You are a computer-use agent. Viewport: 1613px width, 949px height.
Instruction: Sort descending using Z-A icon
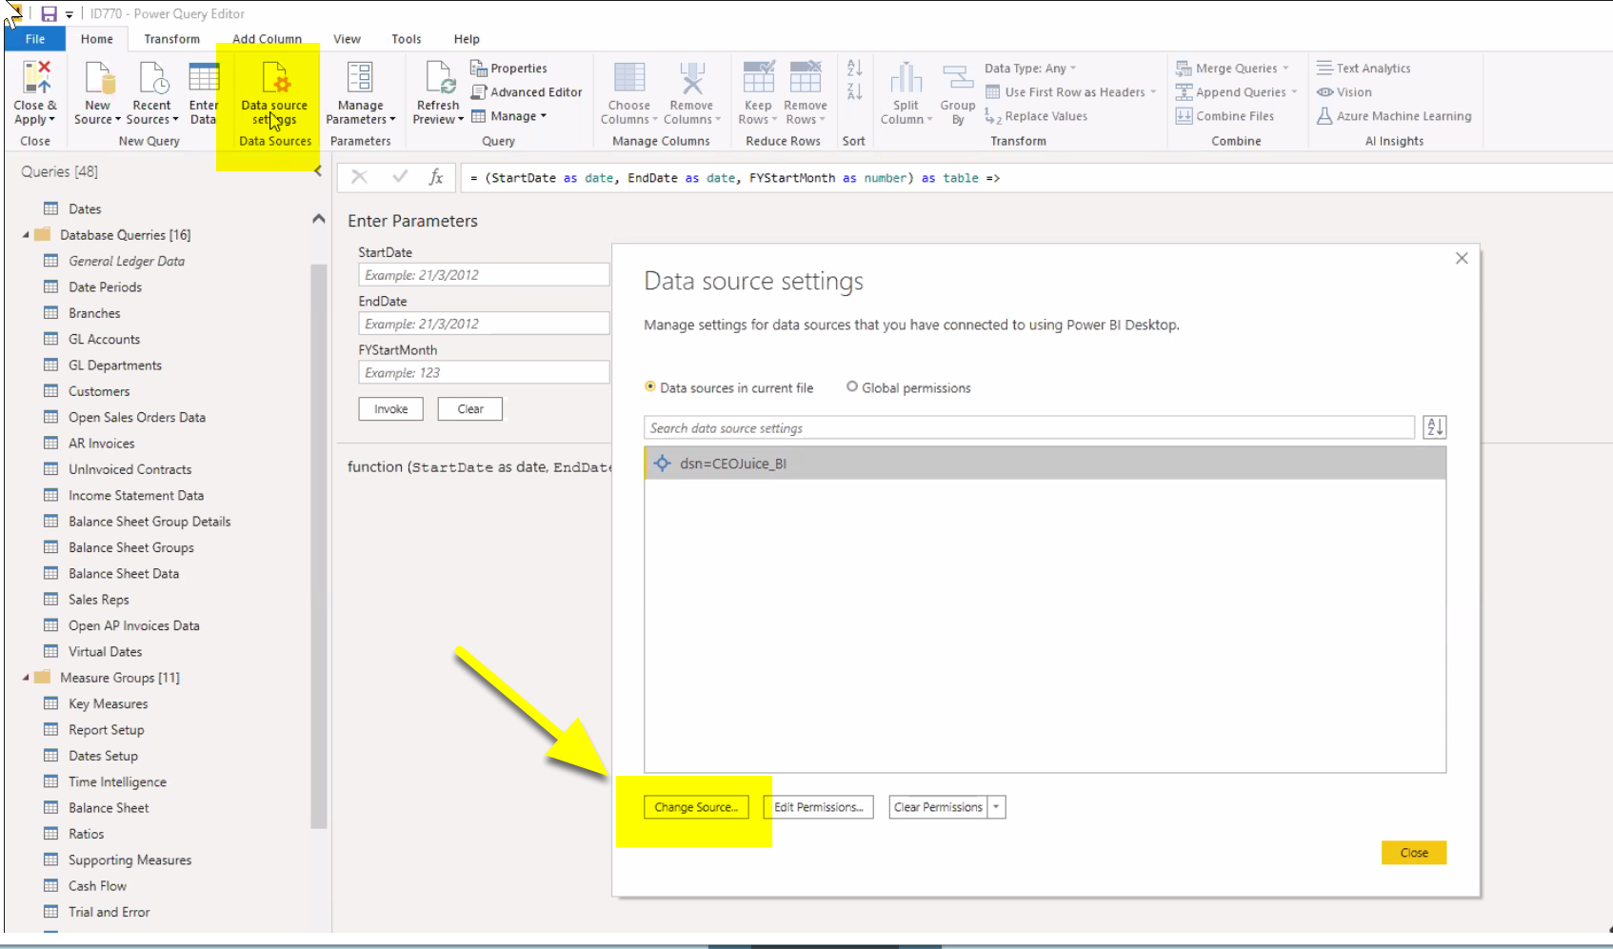tap(854, 91)
